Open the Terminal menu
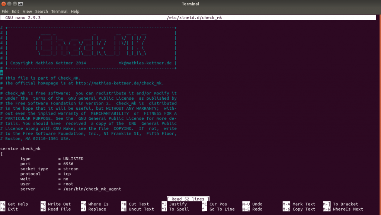 [x=59, y=12]
